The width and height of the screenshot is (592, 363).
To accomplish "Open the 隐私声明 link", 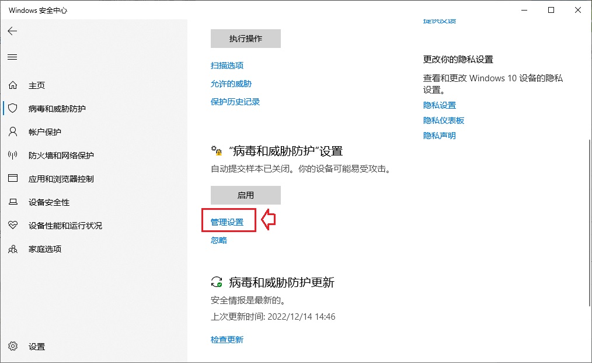I will pos(440,136).
